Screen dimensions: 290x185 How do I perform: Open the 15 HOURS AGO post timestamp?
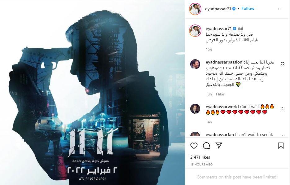point(201,164)
